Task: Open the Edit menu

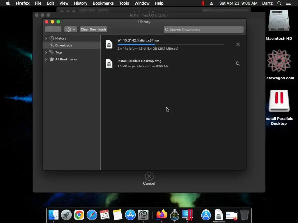Action: 50,3
